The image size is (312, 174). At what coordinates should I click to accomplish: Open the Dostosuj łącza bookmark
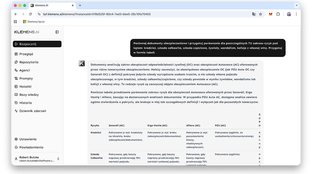point(34,22)
